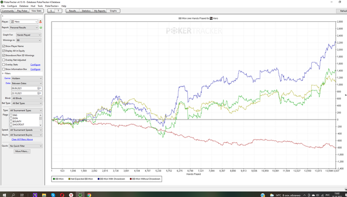The image size is (347, 197).
Task: Open Skype from the taskbar
Action: coord(53,195)
